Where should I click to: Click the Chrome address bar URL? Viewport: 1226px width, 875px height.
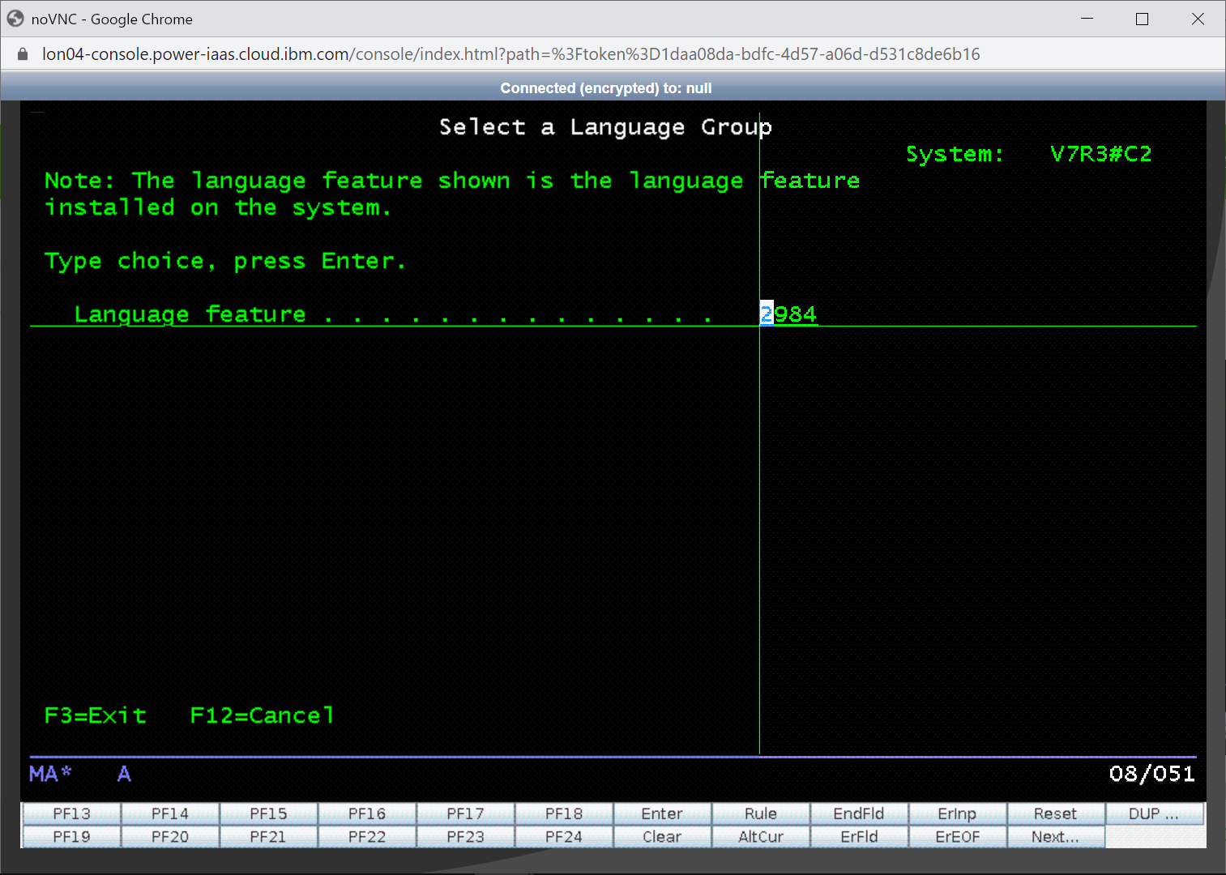click(x=510, y=54)
